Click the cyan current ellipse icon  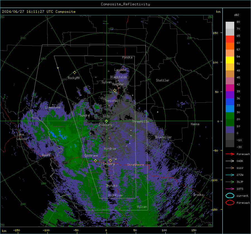(x=230, y=196)
